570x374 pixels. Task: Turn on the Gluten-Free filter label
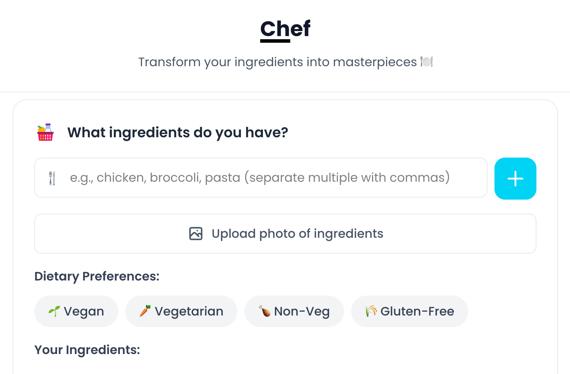417,311
